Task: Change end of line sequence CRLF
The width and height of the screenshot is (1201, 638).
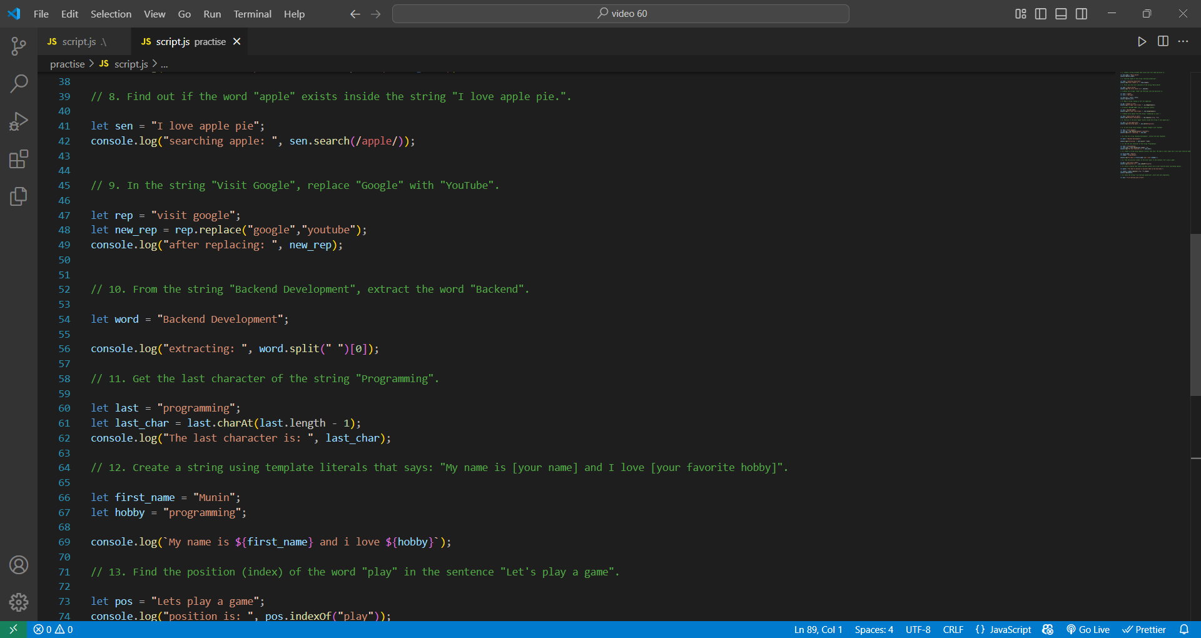Action: (953, 630)
